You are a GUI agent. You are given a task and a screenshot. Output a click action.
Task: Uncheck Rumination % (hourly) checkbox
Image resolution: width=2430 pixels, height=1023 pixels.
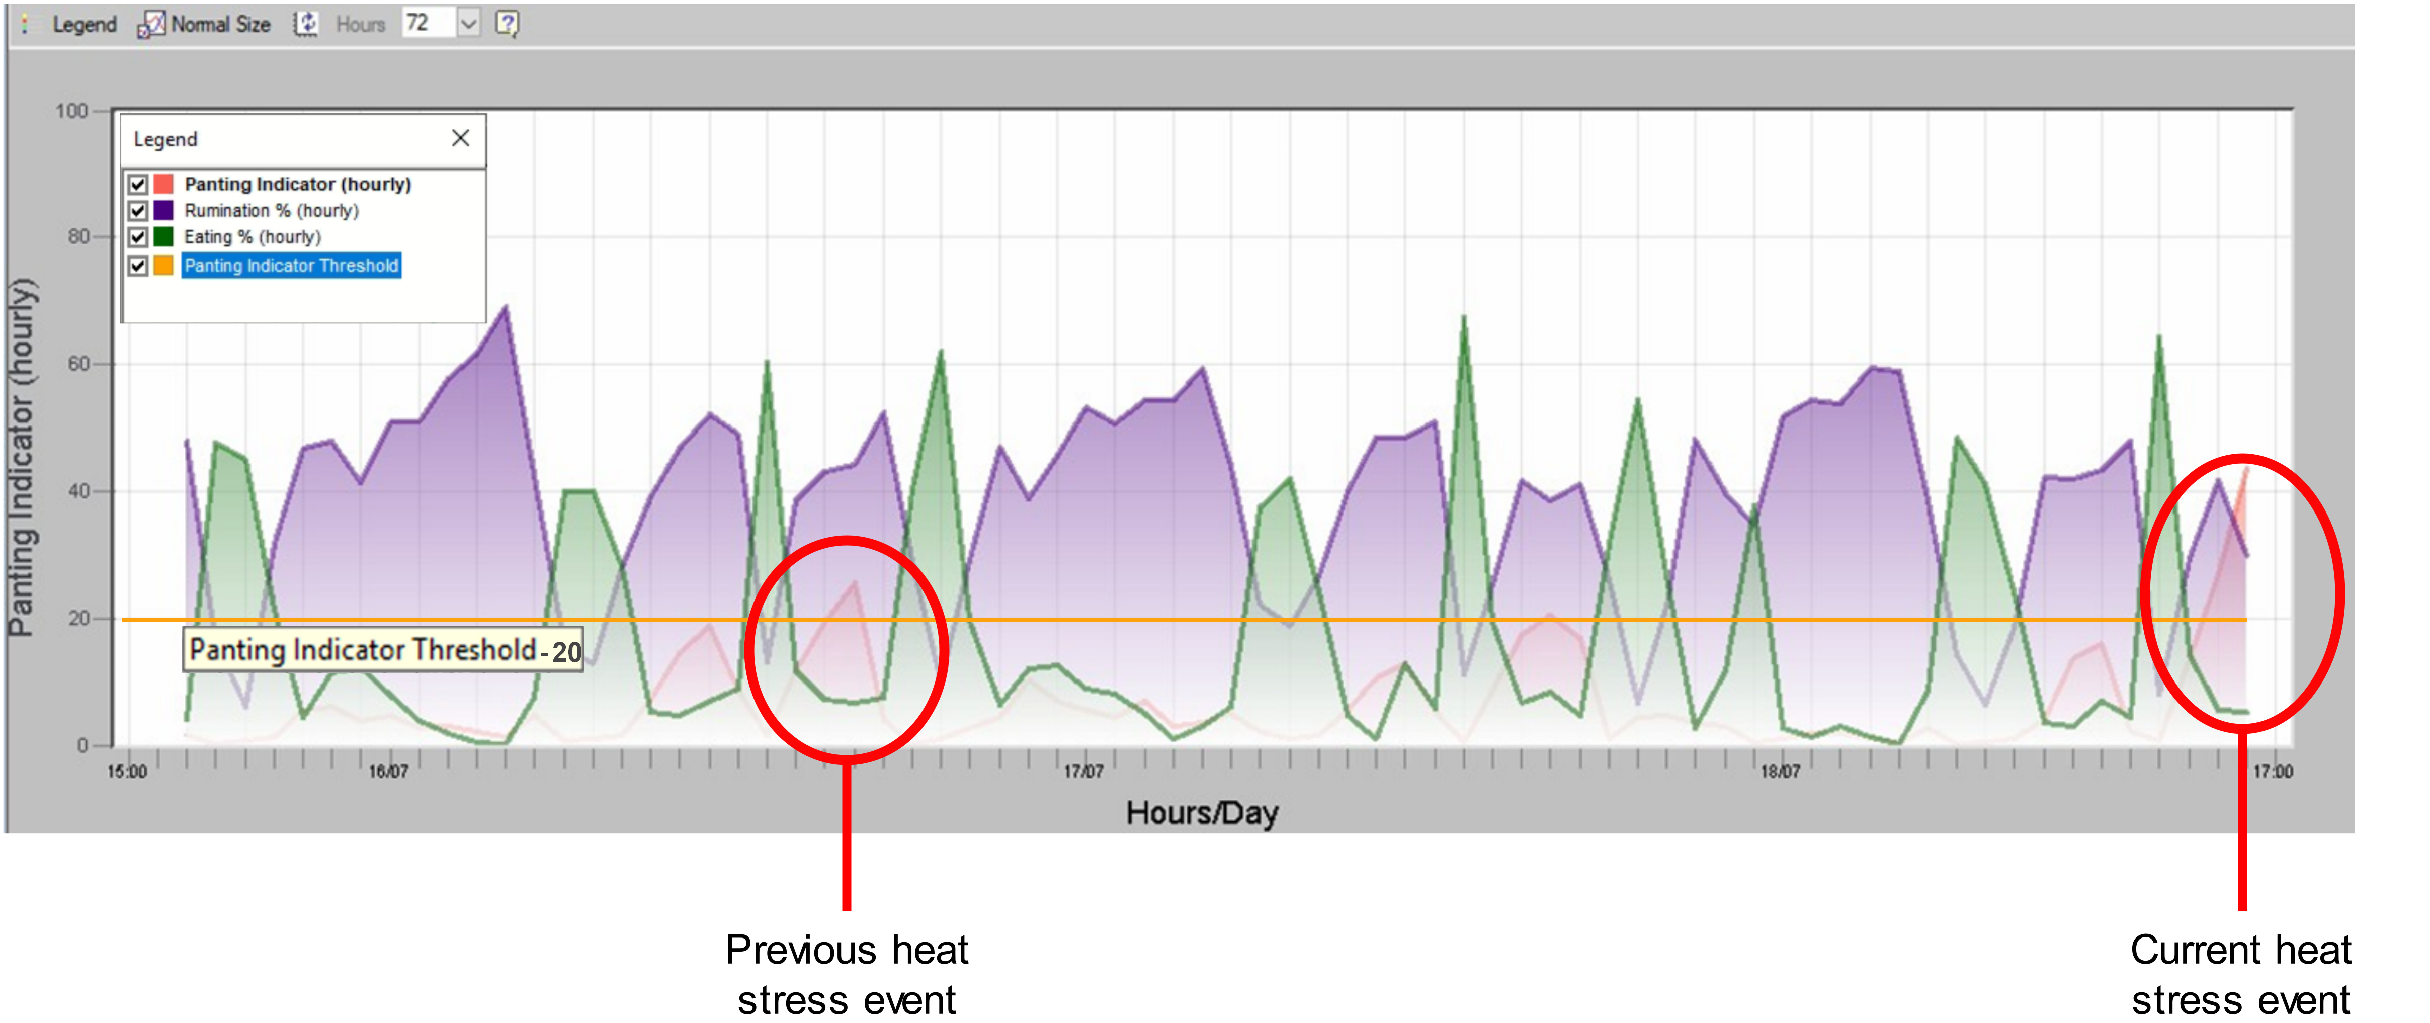pyautogui.click(x=139, y=210)
